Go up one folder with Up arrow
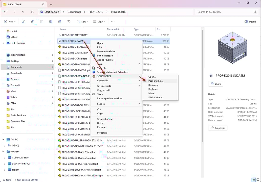Image resolution: width=261 pixels, height=182 pixels. coord(23,12)
